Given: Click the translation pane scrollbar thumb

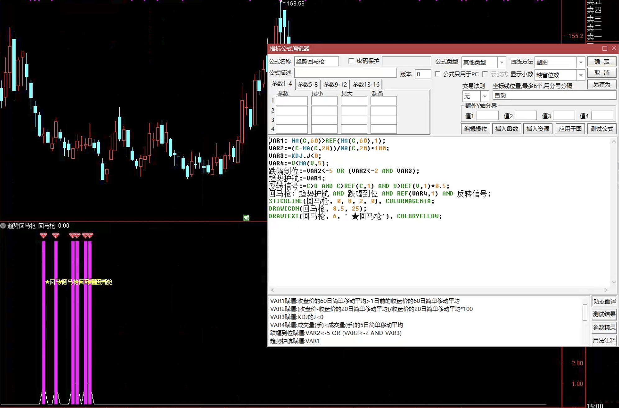Looking at the screenshot, I should 585,312.
